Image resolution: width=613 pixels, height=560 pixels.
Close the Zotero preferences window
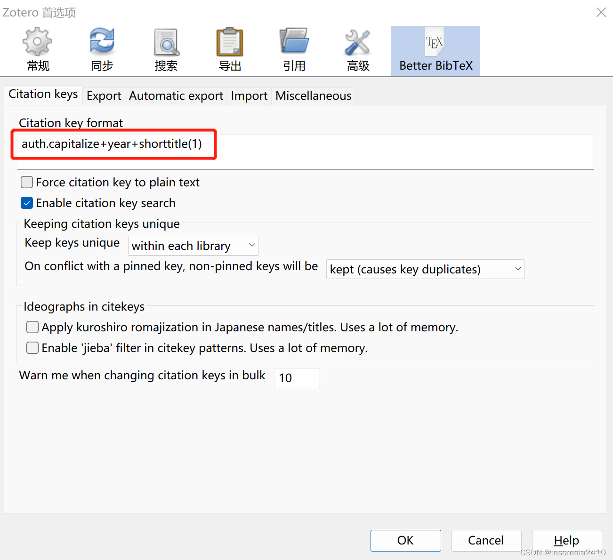pyautogui.click(x=601, y=12)
